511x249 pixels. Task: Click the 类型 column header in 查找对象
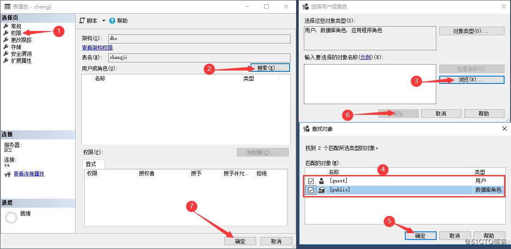[489, 172]
